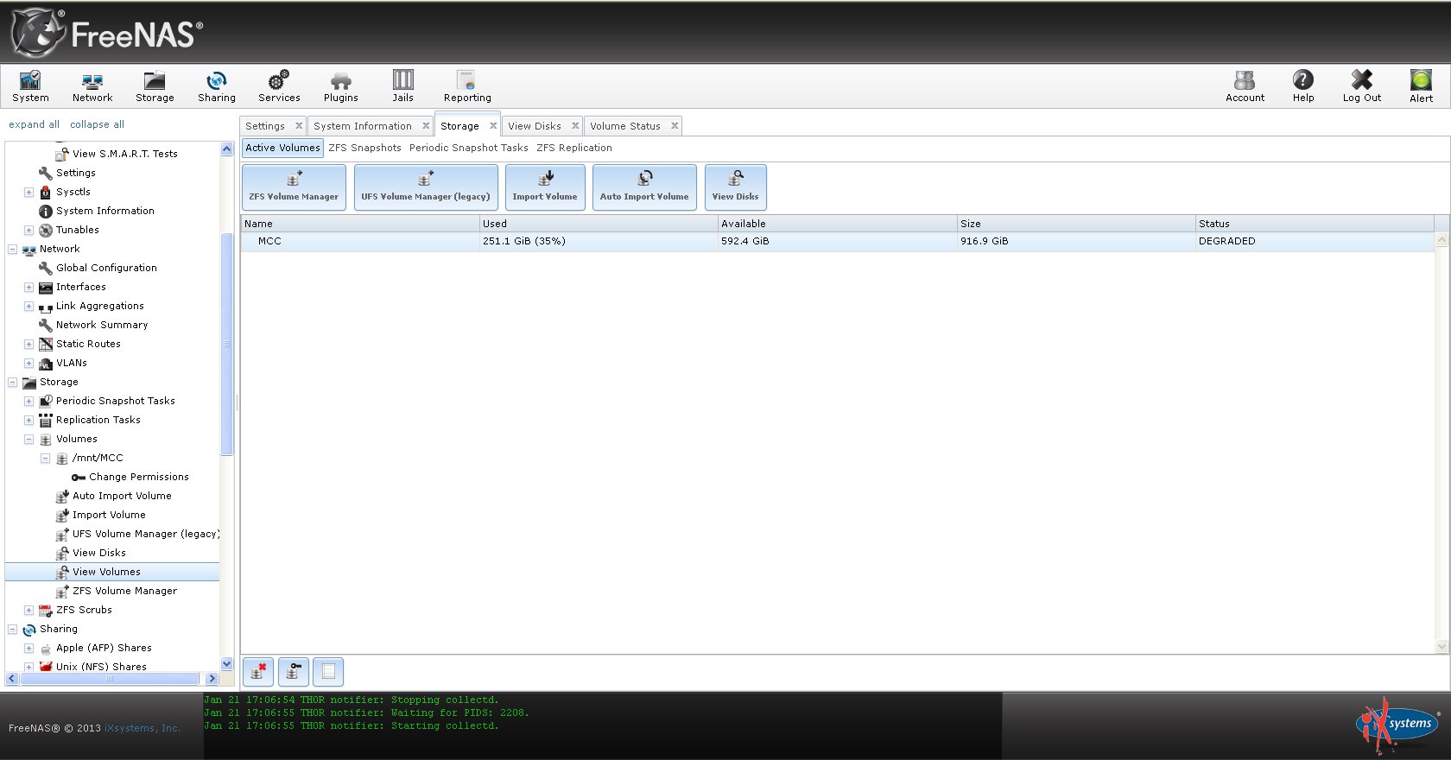
Task: Click the ZFS Volume Manager button
Action: pos(294,187)
